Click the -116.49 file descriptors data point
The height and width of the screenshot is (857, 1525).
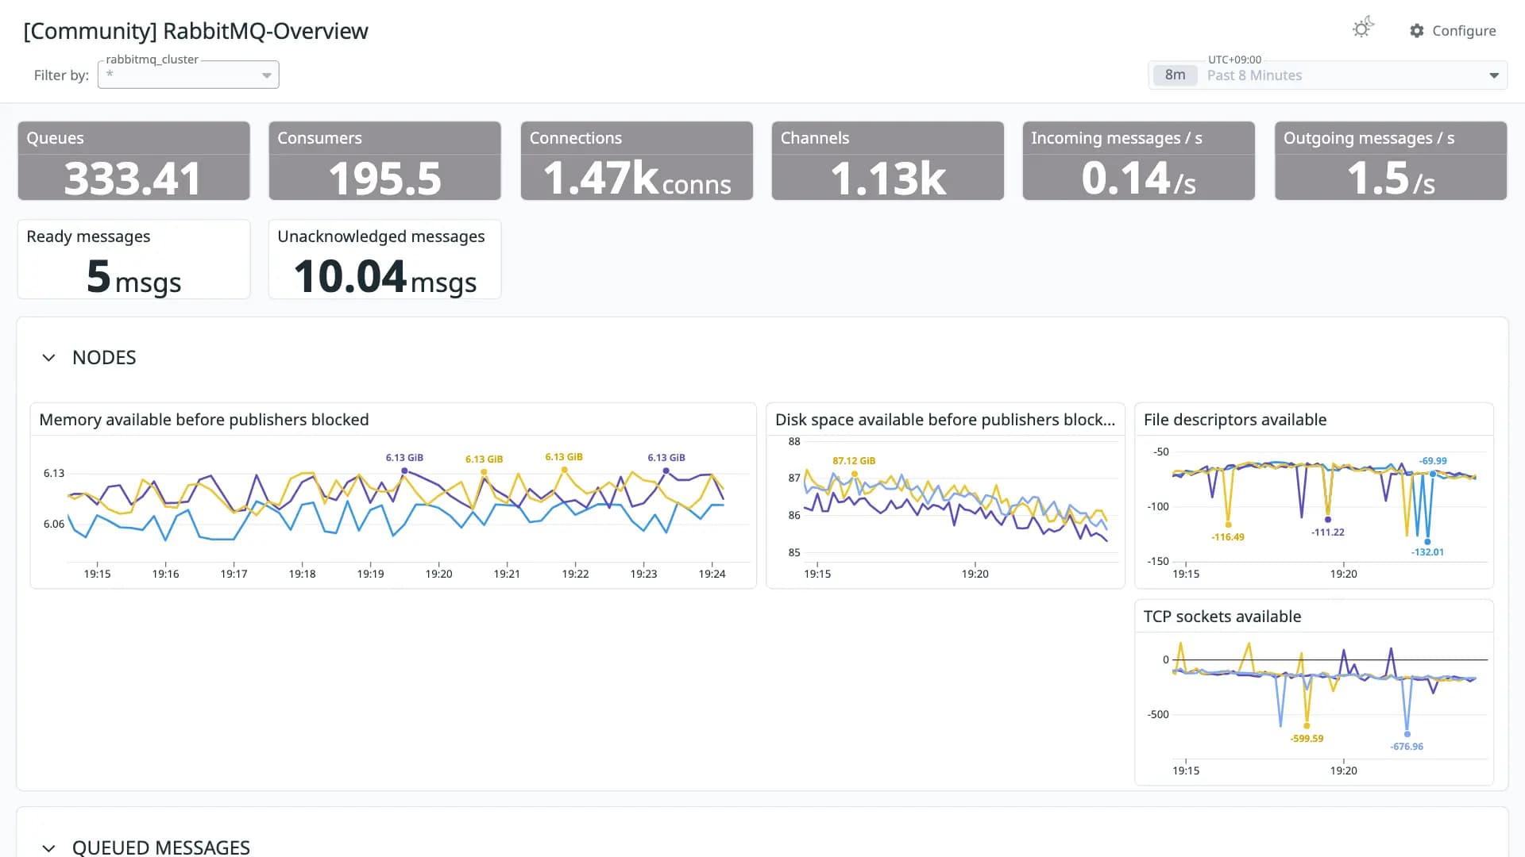(x=1228, y=525)
